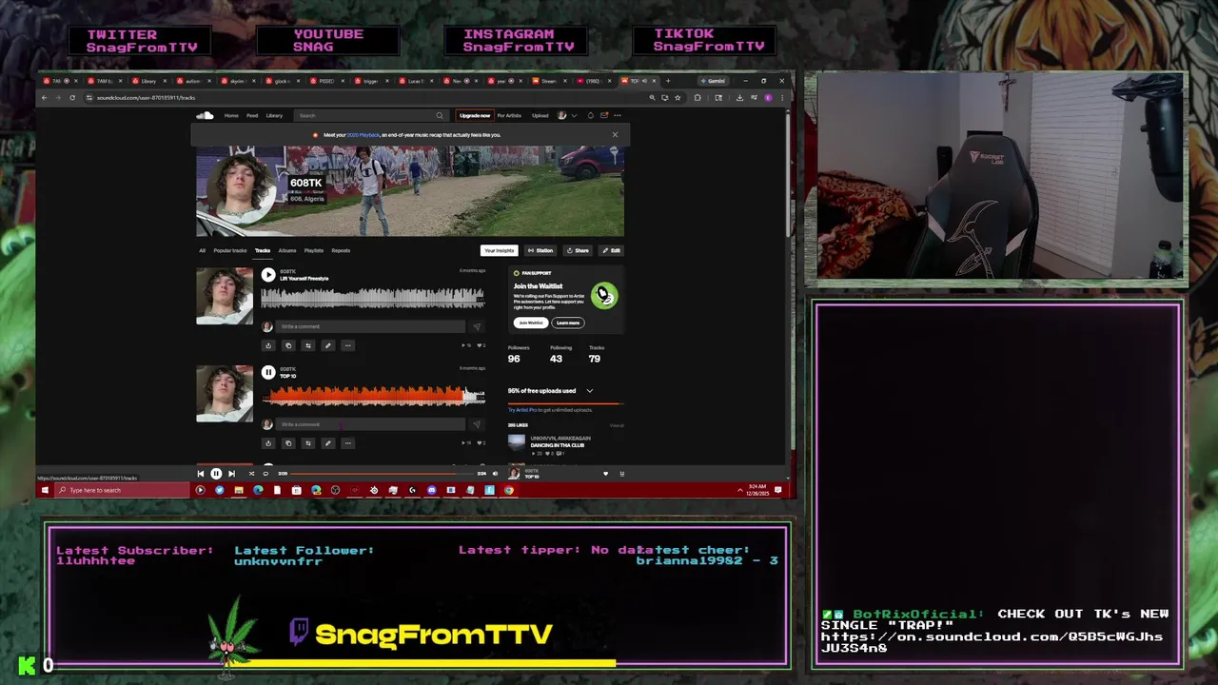Expand the free uploads used chevron

click(589, 391)
